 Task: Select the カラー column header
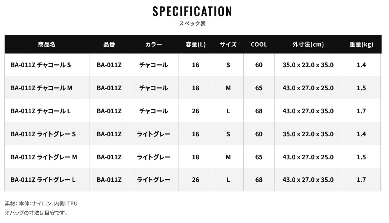[153, 45]
